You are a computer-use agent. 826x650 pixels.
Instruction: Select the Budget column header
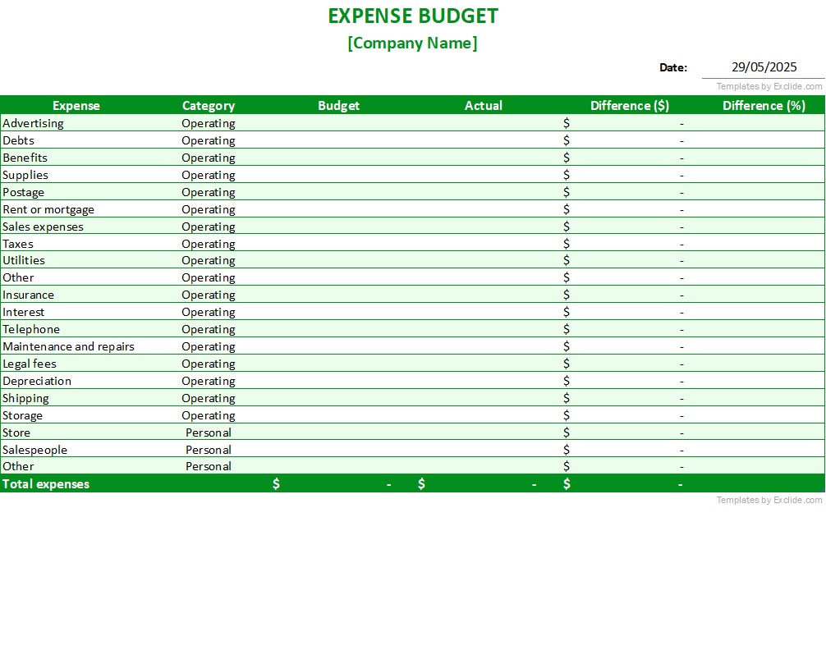[x=339, y=105]
